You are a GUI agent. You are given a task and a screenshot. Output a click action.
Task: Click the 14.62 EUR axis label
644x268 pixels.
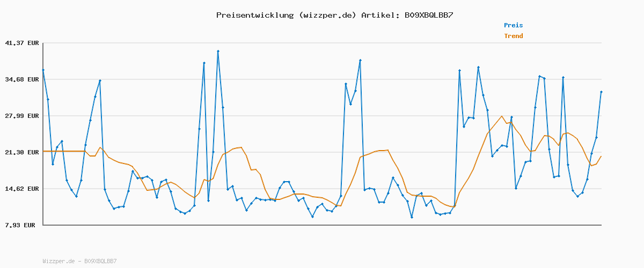(22, 189)
